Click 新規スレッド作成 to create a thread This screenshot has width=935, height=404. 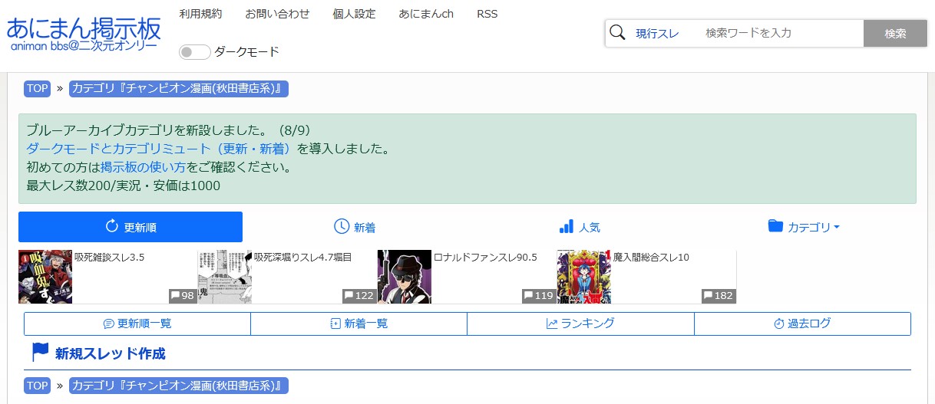(110, 353)
